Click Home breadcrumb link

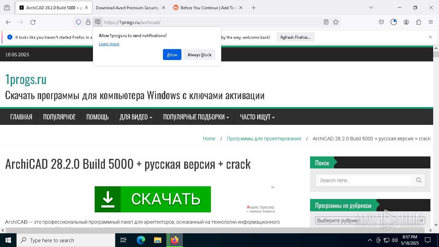[209, 139]
